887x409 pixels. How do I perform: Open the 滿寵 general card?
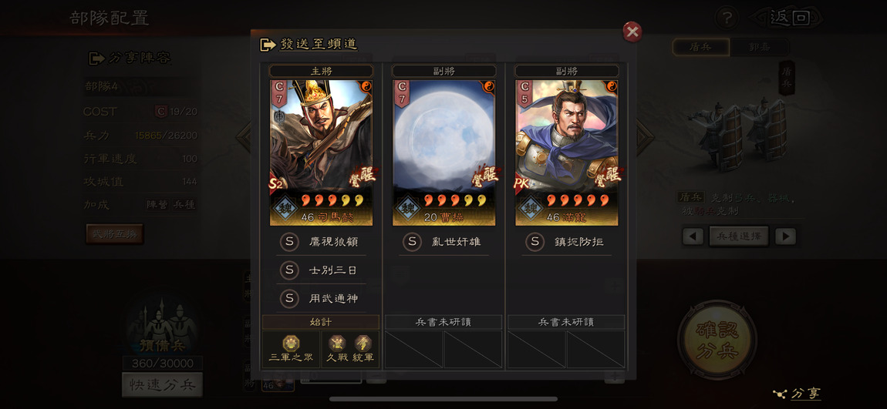click(567, 153)
